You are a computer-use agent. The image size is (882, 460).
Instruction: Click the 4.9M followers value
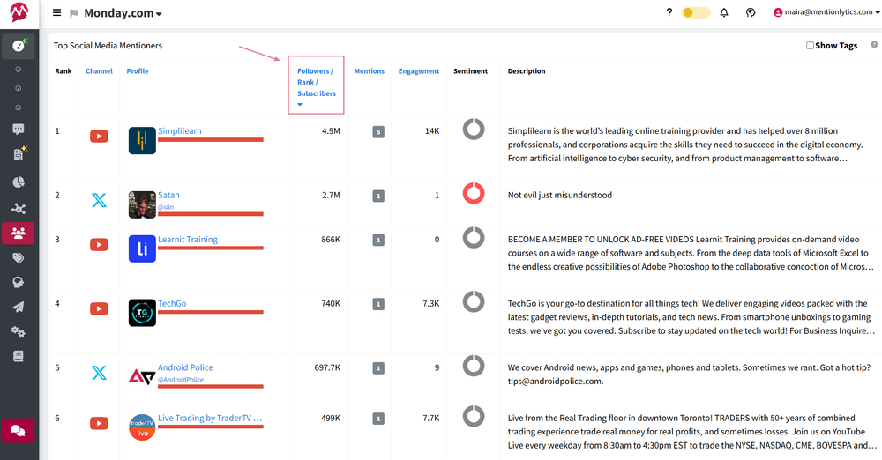331,131
